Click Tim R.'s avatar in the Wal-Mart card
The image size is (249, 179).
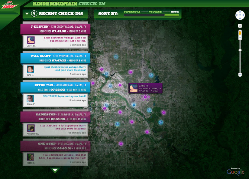point(30,69)
